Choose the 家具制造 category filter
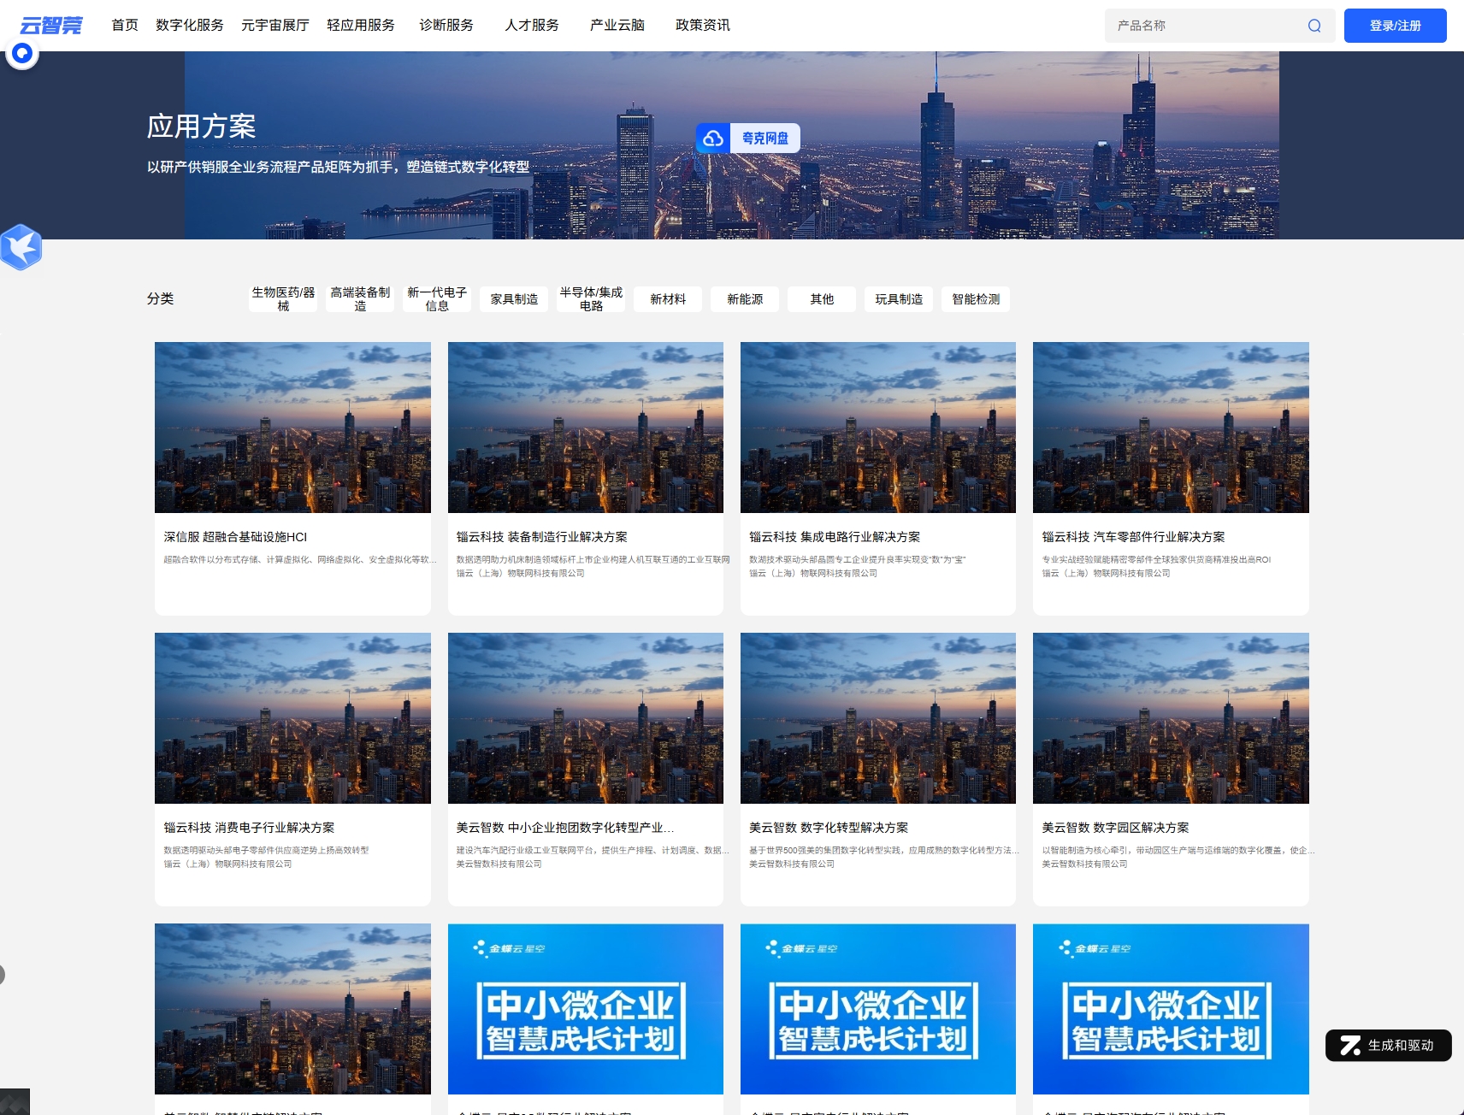Screen dimensions: 1464x1115 pyautogui.click(x=514, y=299)
